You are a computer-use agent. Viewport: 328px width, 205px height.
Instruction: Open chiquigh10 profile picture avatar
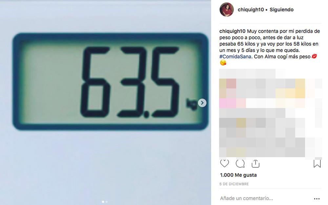(x=227, y=9)
